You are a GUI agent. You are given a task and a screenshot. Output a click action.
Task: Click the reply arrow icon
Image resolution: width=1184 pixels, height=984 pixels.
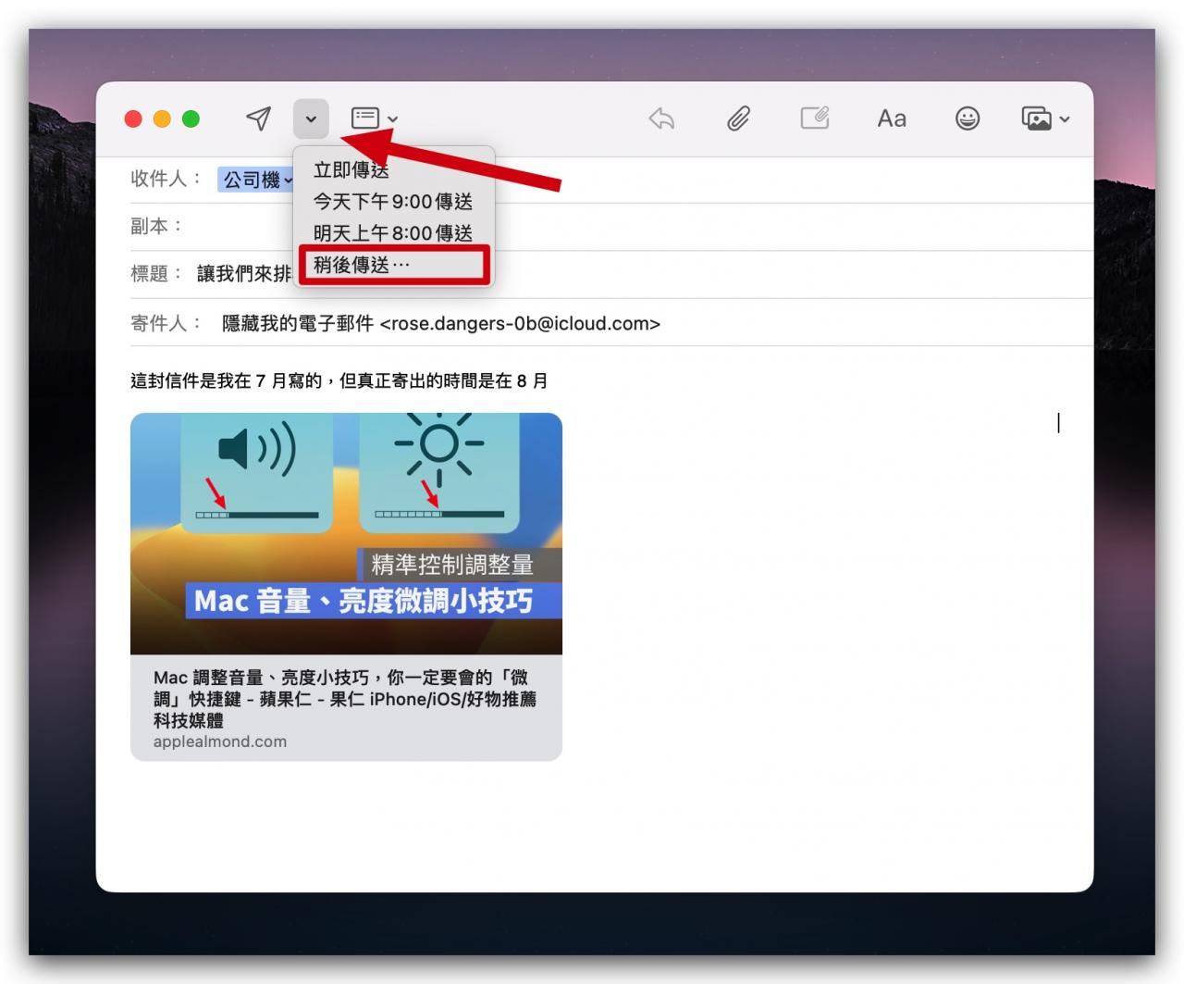[x=660, y=118]
